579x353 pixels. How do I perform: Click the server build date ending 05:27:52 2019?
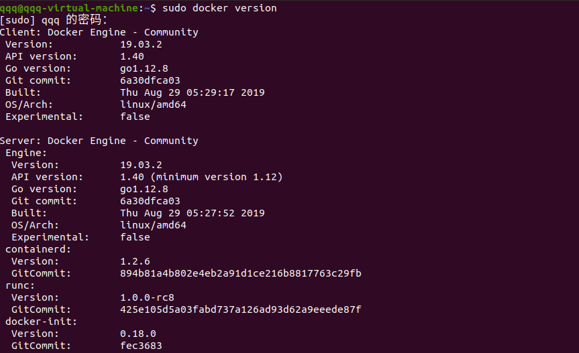[193, 213]
